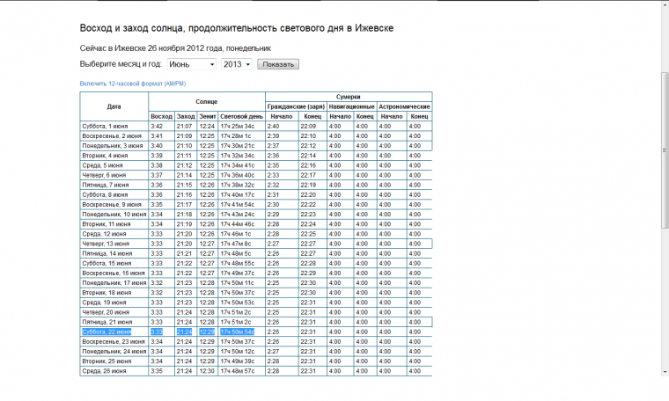
Task: Click the scrollbar up arrow
Action: 663,4
